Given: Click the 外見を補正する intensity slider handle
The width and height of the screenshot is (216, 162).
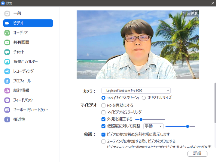Looking at the screenshot, I should tap(141, 119).
